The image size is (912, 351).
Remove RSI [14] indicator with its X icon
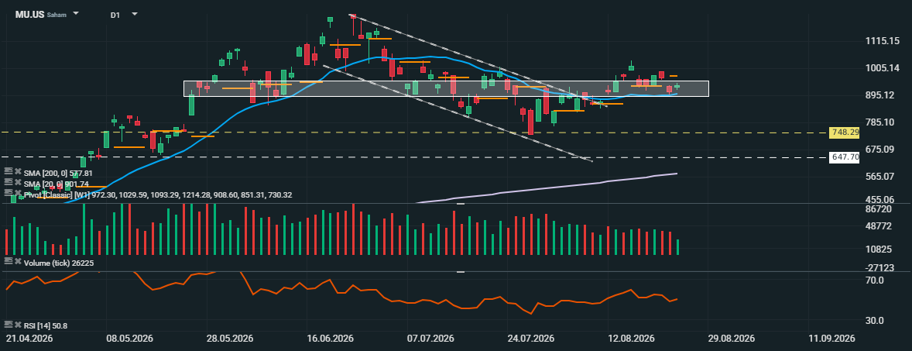coord(18,325)
